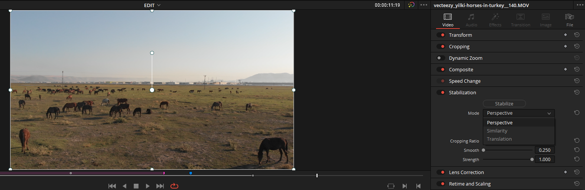Screen dimensions: 585x190
Task: Reset the Speed Change section
Action: [x=577, y=81]
